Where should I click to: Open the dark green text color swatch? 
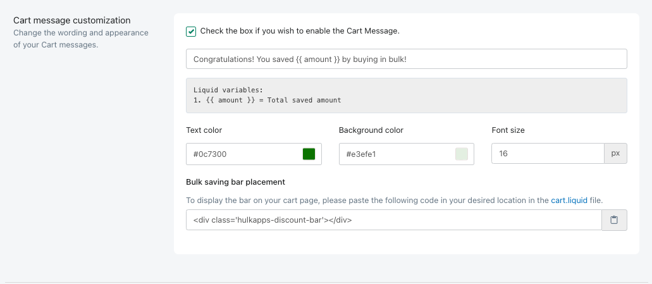(309, 154)
